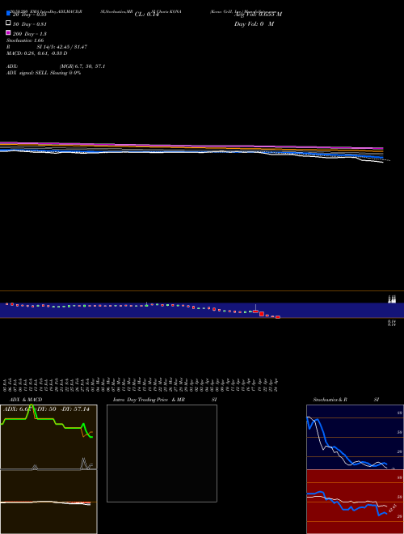Click the 'Stochastics & R' panel title
This screenshot has height=534, width=404.
click(x=330, y=400)
